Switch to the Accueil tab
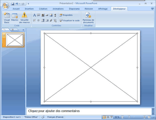156x120 pixels. pyautogui.click(x=16, y=9)
